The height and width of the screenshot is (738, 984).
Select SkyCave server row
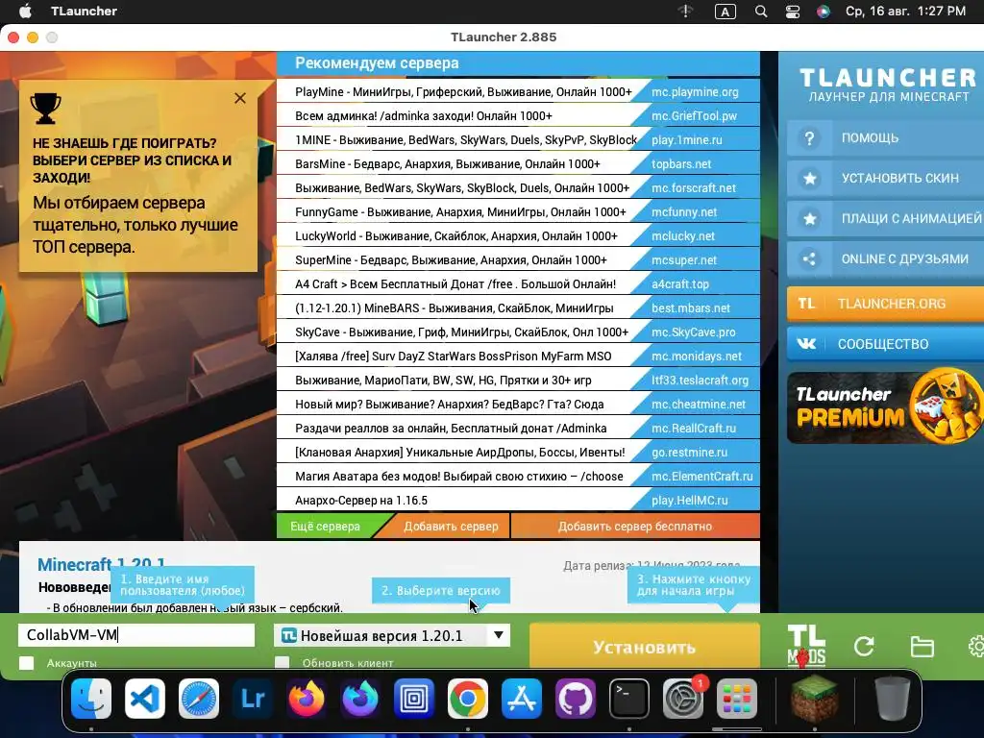click(518, 332)
